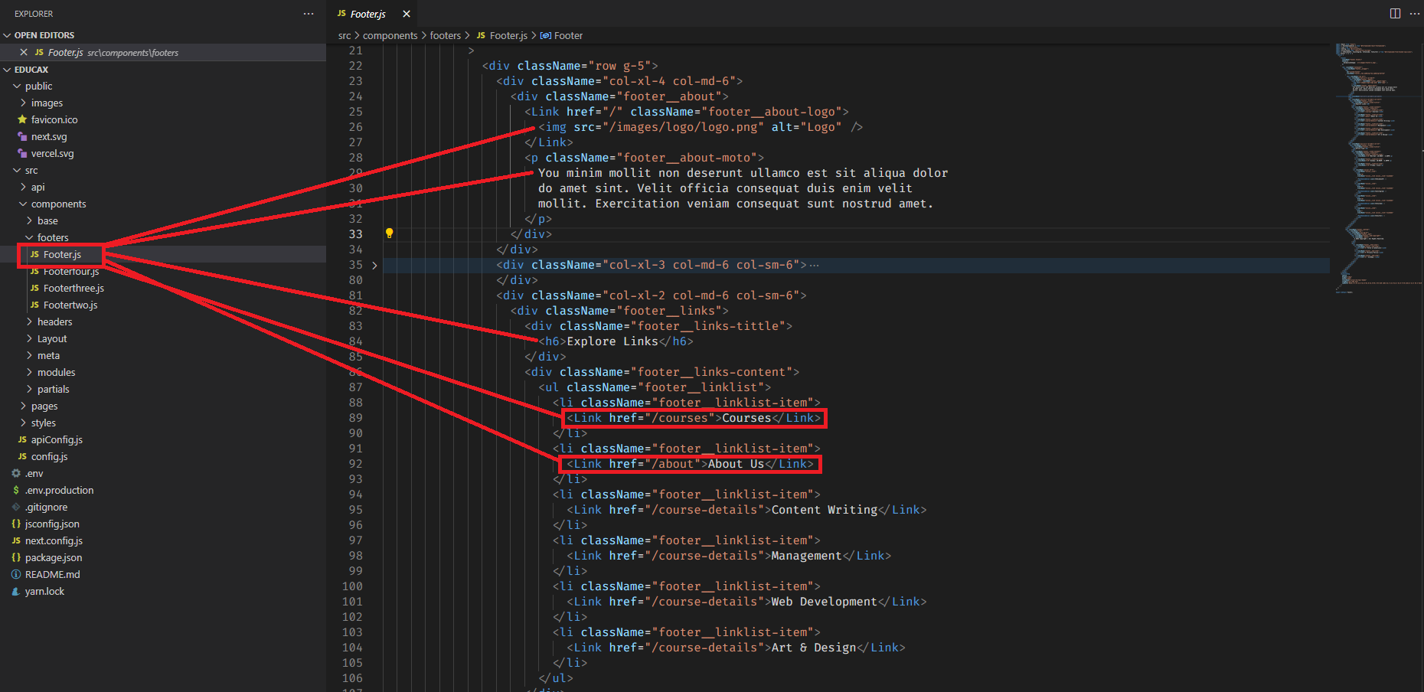This screenshot has width=1424, height=692.
Task: Open Footertwo.js from the file tree
Action: coord(70,305)
